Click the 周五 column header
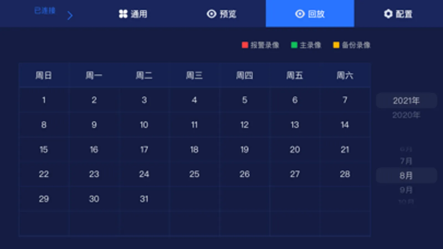The width and height of the screenshot is (443, 249). (x=295, y=75)
